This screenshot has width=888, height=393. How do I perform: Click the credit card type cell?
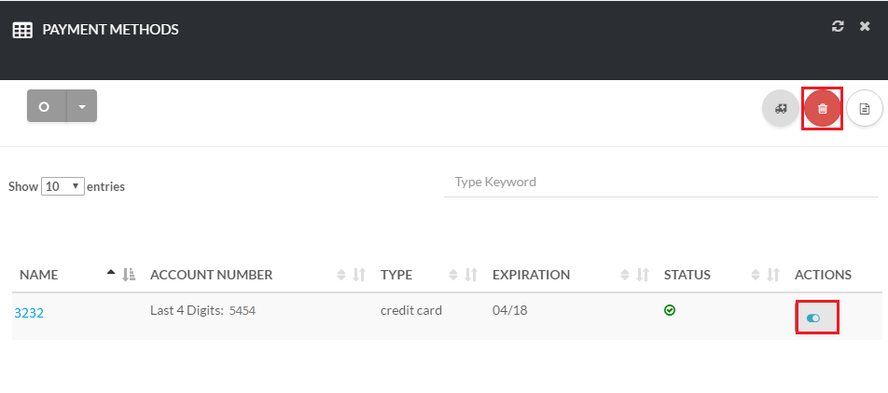411,310
